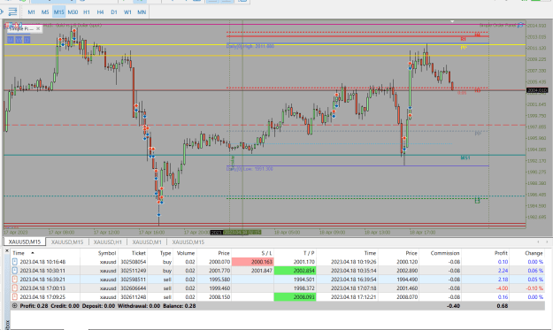Click the profit value 2.24
Image resolution: width=553 pixels, height=330 pixels.
(x=503, y=271)
